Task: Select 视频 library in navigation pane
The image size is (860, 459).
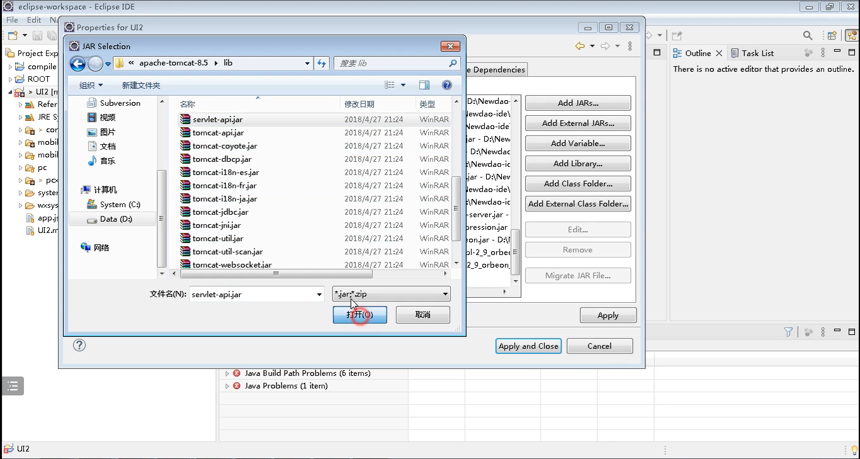Action: (108, 117)
